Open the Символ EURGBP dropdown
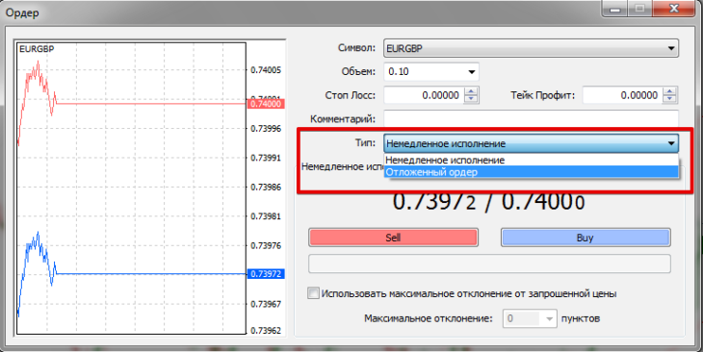Image resolution: width=703 pixels, height=352 pixels. point(531,48)
